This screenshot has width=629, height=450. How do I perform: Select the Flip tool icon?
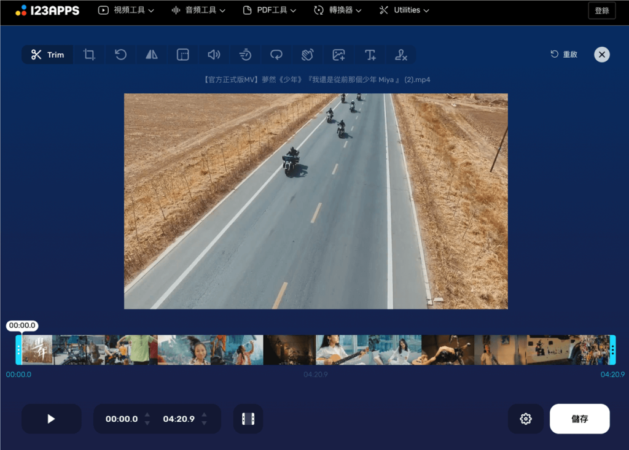pyautogui.click(x=152, y=55)
